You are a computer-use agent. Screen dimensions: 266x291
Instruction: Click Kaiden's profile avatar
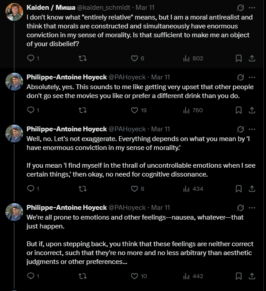pyautogui.click(x=14, y=12)
